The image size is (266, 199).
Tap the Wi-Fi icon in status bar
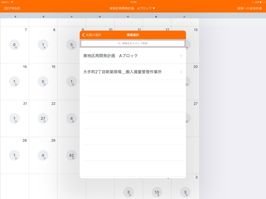[12, 2]
